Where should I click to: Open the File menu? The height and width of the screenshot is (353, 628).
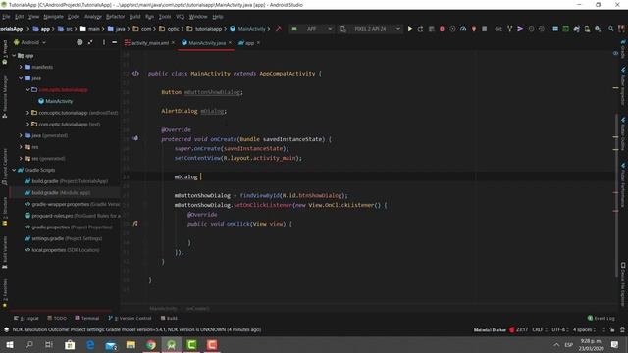pyautogui.click(x=6, y=17)
